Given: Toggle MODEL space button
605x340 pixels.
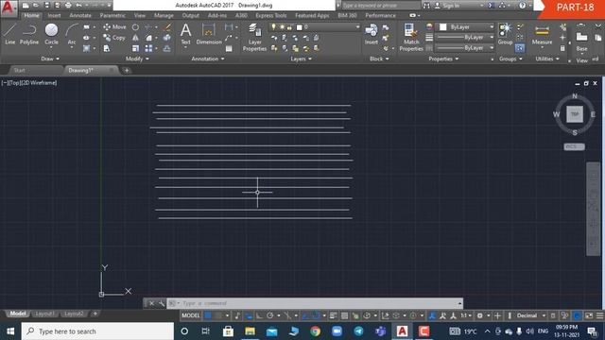Looking at the screenshot, I should tap(191, 315).
